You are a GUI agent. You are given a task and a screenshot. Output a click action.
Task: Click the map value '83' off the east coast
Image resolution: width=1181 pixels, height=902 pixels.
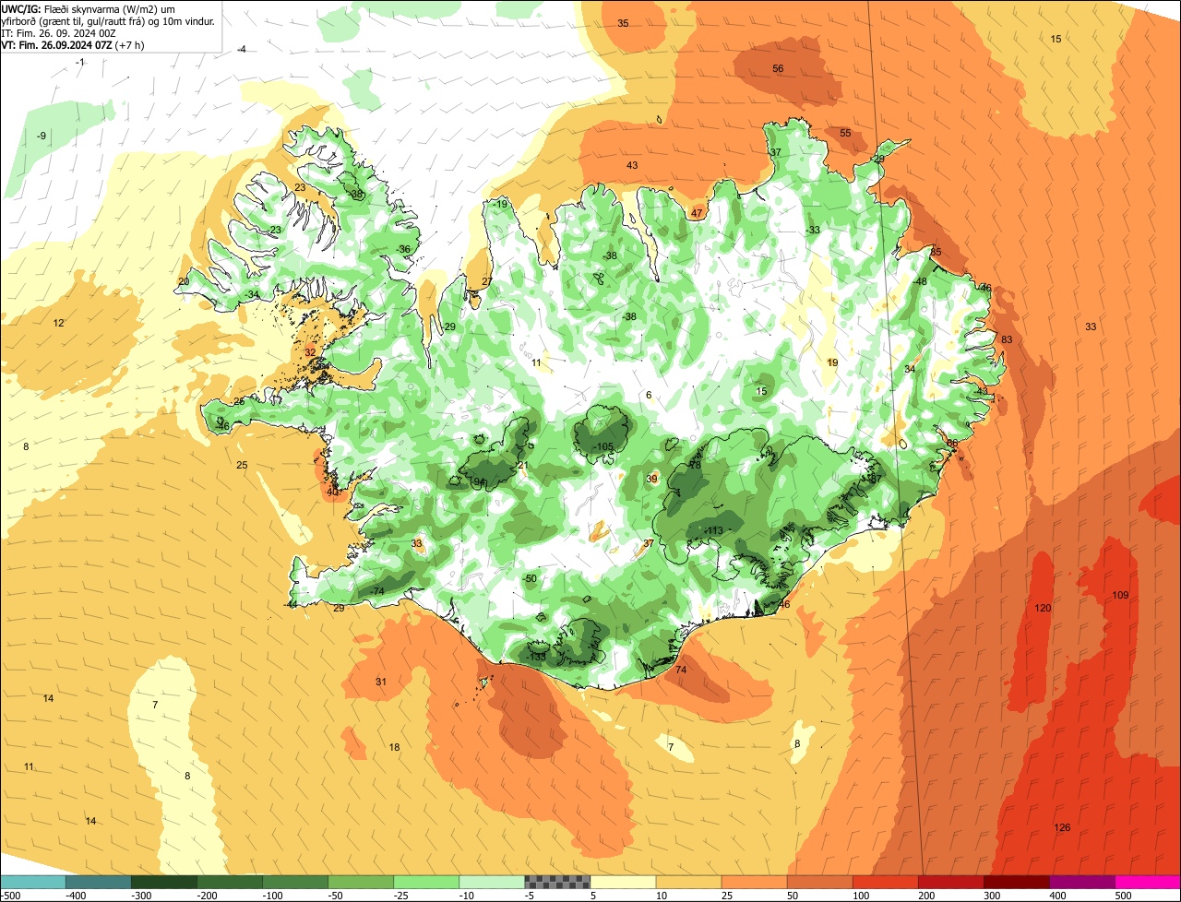pos(1007,339)
